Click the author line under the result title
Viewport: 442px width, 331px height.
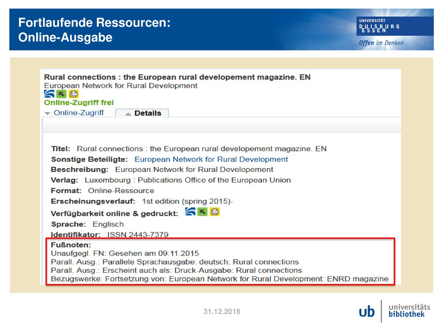121,86
